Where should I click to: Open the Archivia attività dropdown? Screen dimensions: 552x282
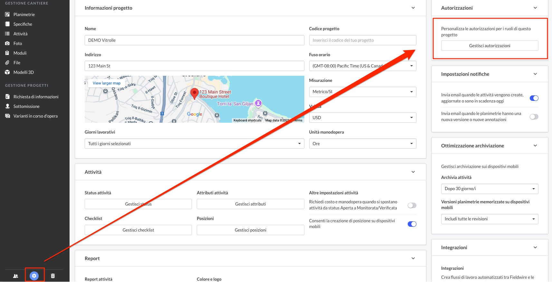coord(489,189)
